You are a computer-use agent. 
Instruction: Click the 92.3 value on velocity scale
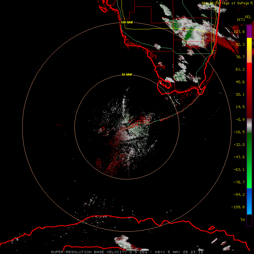click(240, 44)
